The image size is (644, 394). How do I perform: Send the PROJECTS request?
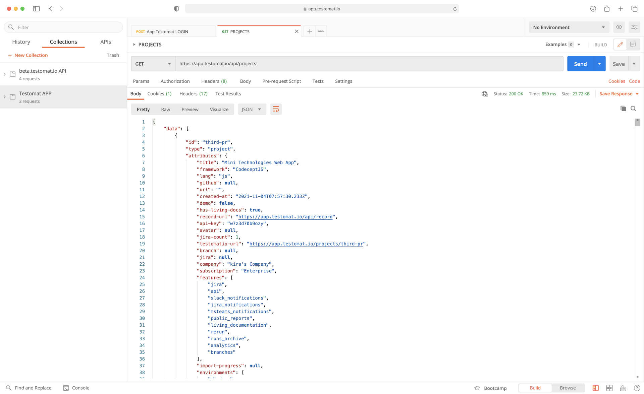point(580,64)
